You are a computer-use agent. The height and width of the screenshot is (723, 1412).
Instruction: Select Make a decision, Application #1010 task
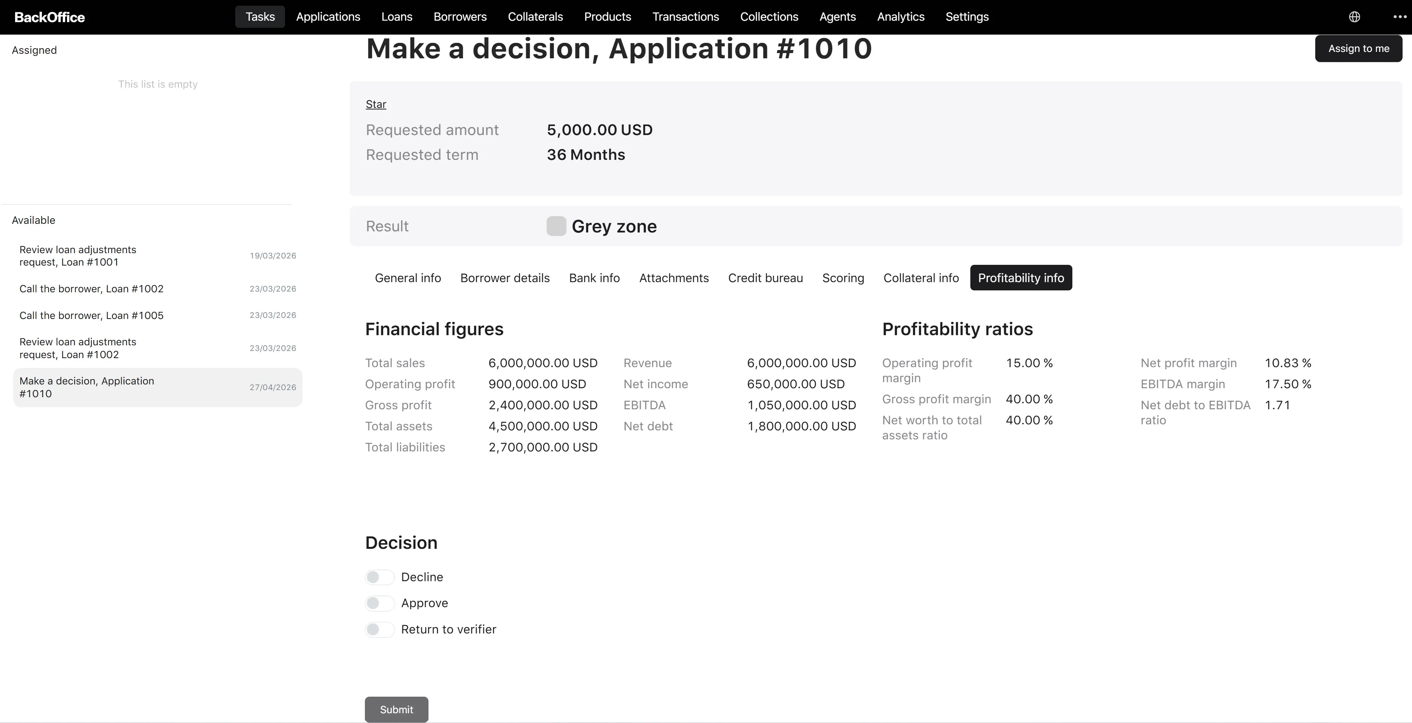click(157, 387)
